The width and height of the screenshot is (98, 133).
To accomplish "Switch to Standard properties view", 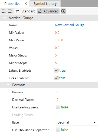I will [25, 11].
